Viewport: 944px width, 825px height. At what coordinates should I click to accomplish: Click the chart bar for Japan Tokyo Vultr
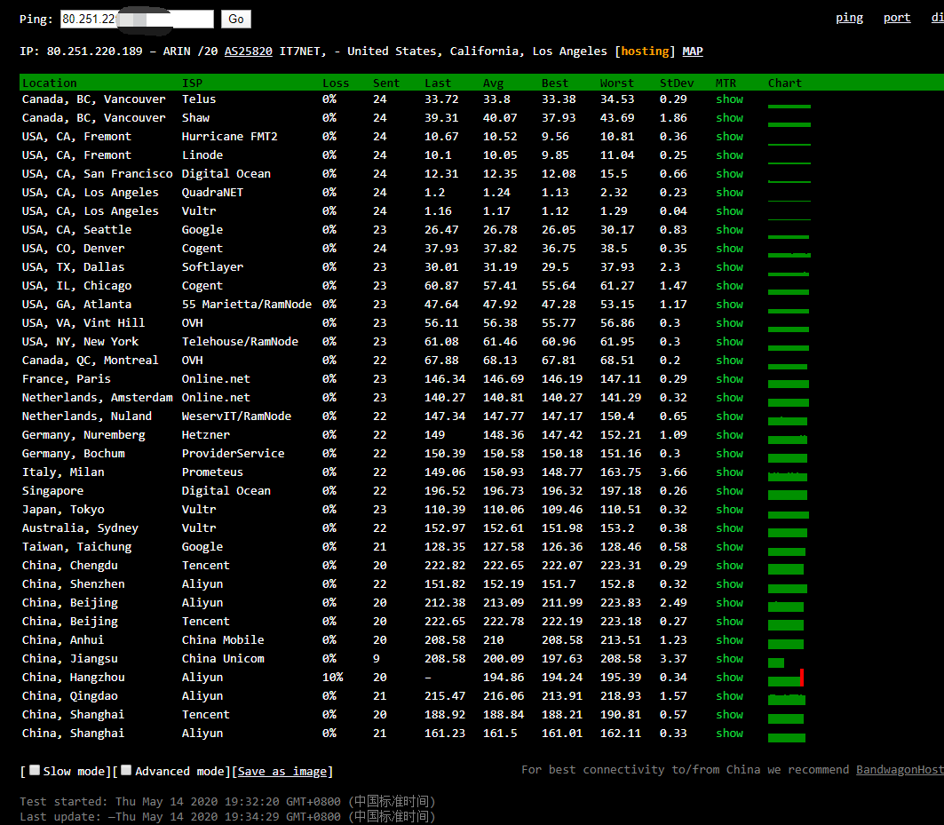(789, 514)
